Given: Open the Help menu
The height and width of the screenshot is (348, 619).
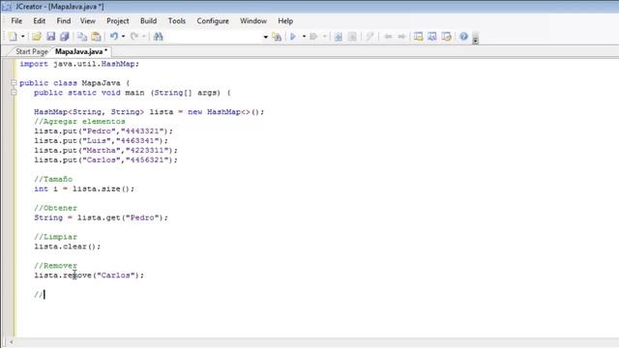Looking at the screenshot, I should [285, 21].
